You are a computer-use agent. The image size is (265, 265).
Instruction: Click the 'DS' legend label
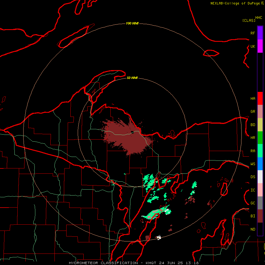[253, 177]
